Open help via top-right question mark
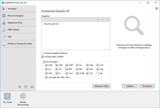 pos(157,8)
